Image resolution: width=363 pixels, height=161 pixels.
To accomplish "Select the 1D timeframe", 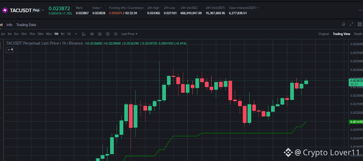I will (69, 34).
